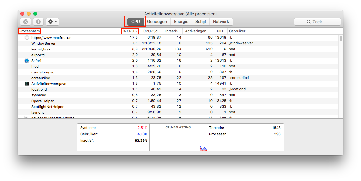
Task: Click the 134 threads value
Action: (x=178, y=49)
